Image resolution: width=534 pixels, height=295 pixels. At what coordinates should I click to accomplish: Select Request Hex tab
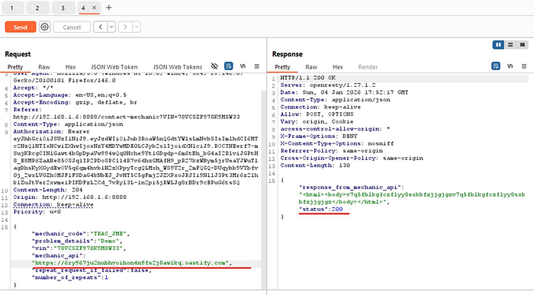coord(70,67)
